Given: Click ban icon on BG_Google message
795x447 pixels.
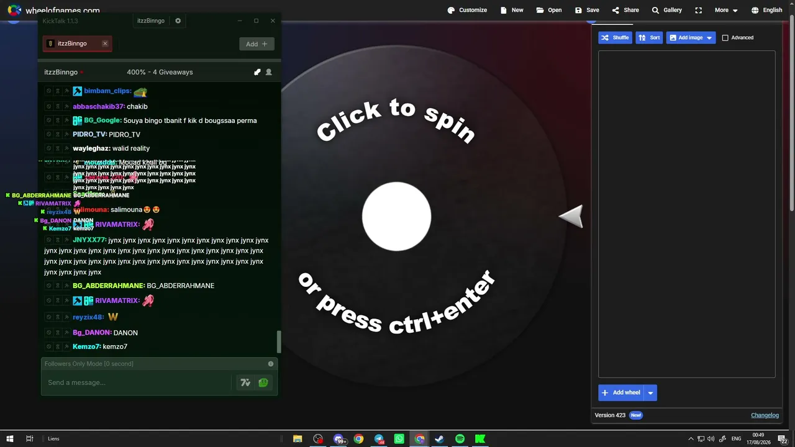Looking at the screenshot, I should 49,120.
